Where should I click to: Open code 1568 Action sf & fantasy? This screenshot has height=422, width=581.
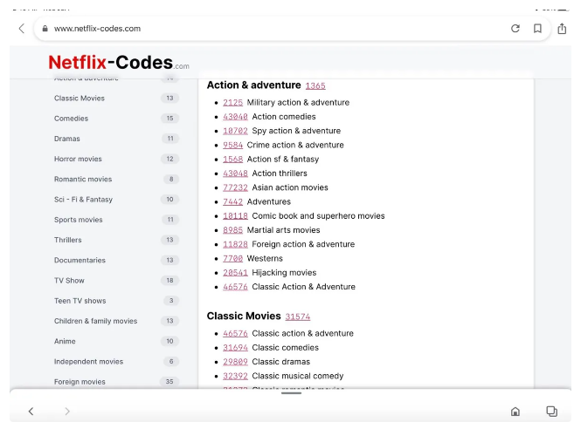pos(232,159)
